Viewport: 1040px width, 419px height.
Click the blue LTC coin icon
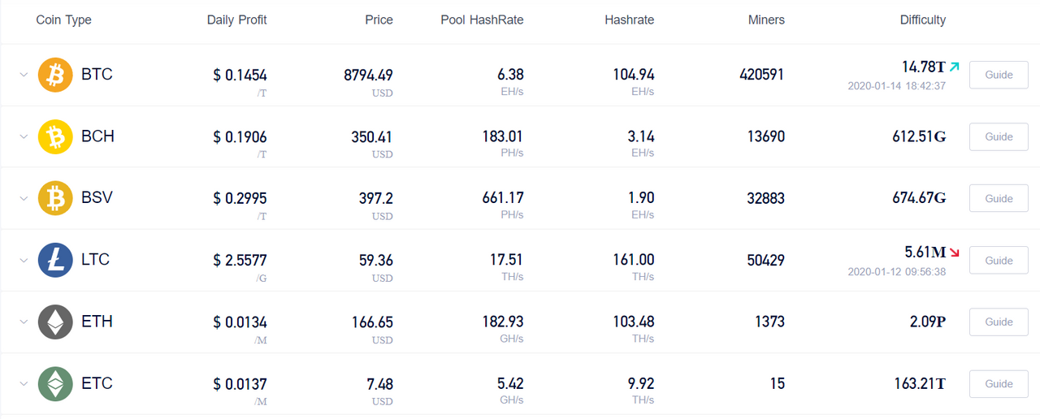(55, 260)
